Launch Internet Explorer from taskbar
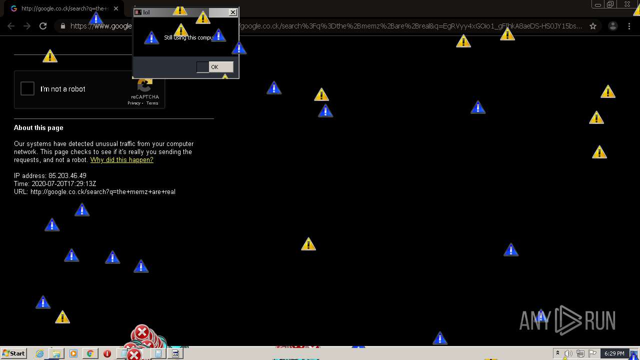The image size is (640, 360). pos(40,353)
